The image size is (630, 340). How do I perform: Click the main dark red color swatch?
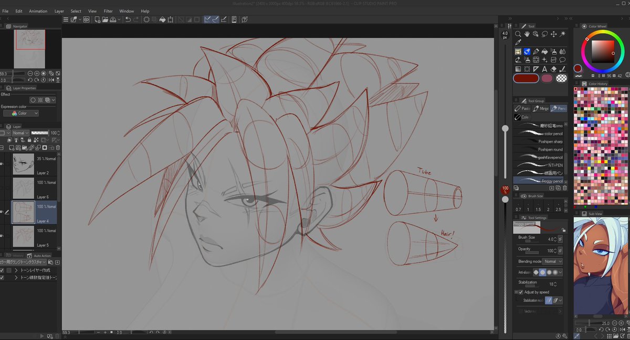coord(526,78)
